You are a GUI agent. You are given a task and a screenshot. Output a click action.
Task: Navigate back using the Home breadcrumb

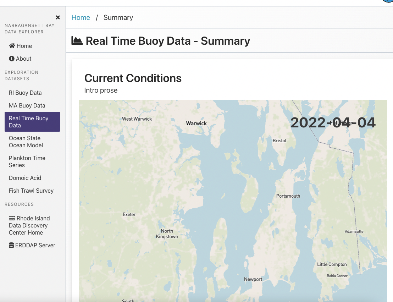pyautogui.click(x=81, y=17)
